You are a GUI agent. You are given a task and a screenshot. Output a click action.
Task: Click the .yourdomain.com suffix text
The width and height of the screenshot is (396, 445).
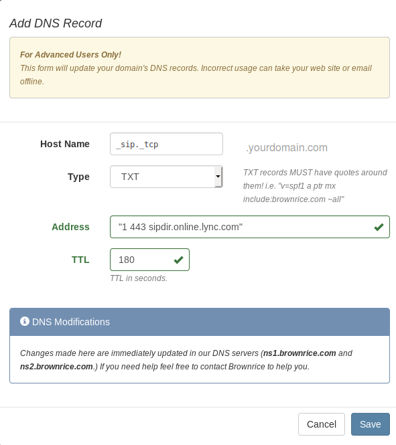point(287,148)
